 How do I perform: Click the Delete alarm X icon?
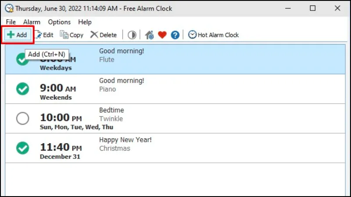click(94, 35)
